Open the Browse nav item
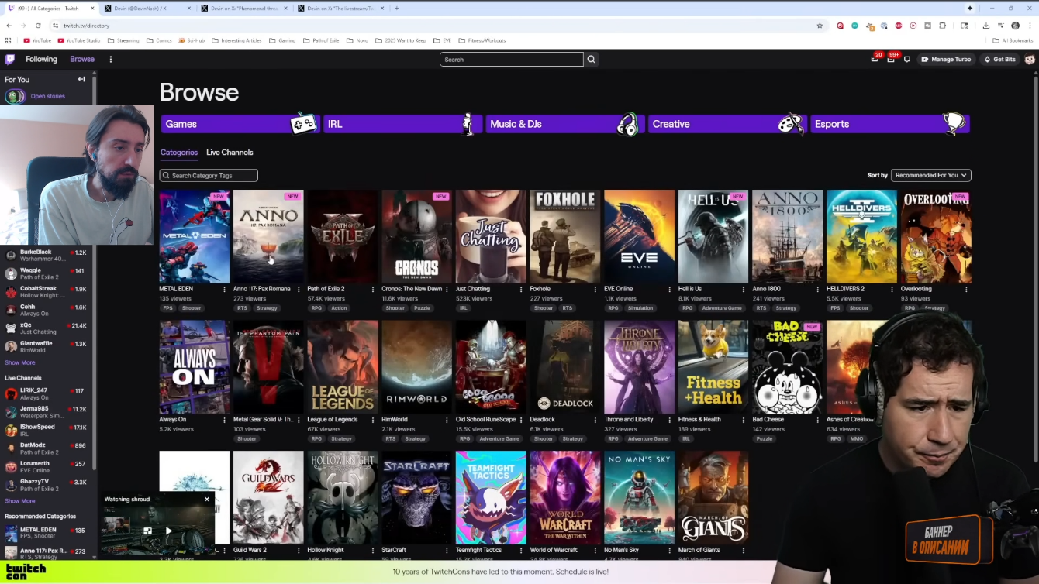1039x584 pixels. point(82,59)
